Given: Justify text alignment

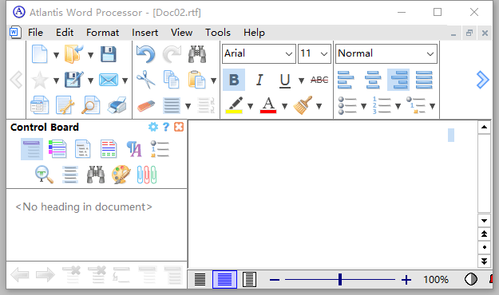Looking at the screenshot, I should coord(424,80).
